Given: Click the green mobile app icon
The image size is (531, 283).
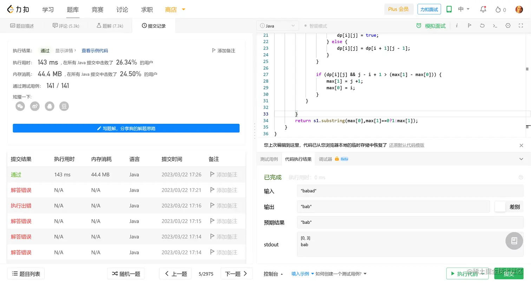Looking at the screenshot, I should tap(449, 9).
